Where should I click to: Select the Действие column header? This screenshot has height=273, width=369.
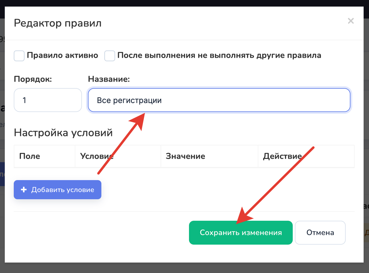click(282, 156)
